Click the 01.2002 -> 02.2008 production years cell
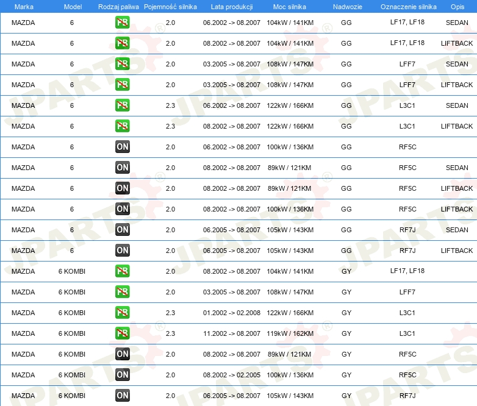This screenshot has height=406, width=477. pos(231,313)
